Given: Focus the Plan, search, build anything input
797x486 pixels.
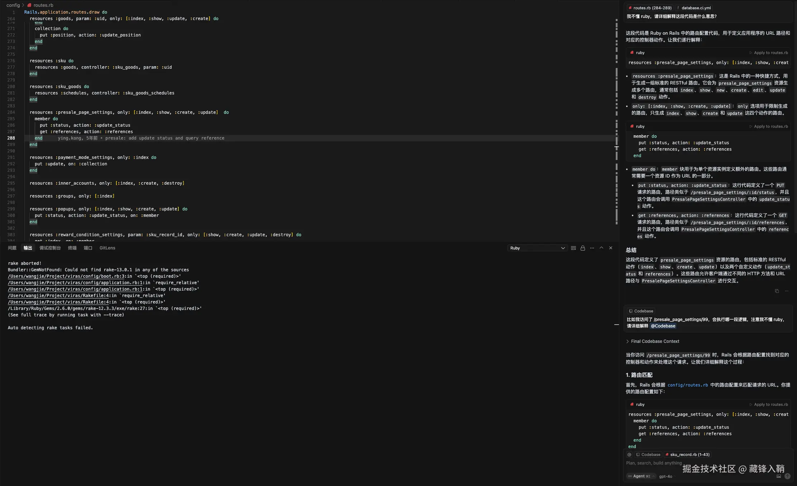Looking at the screenshot, I should tap(654, 463).
